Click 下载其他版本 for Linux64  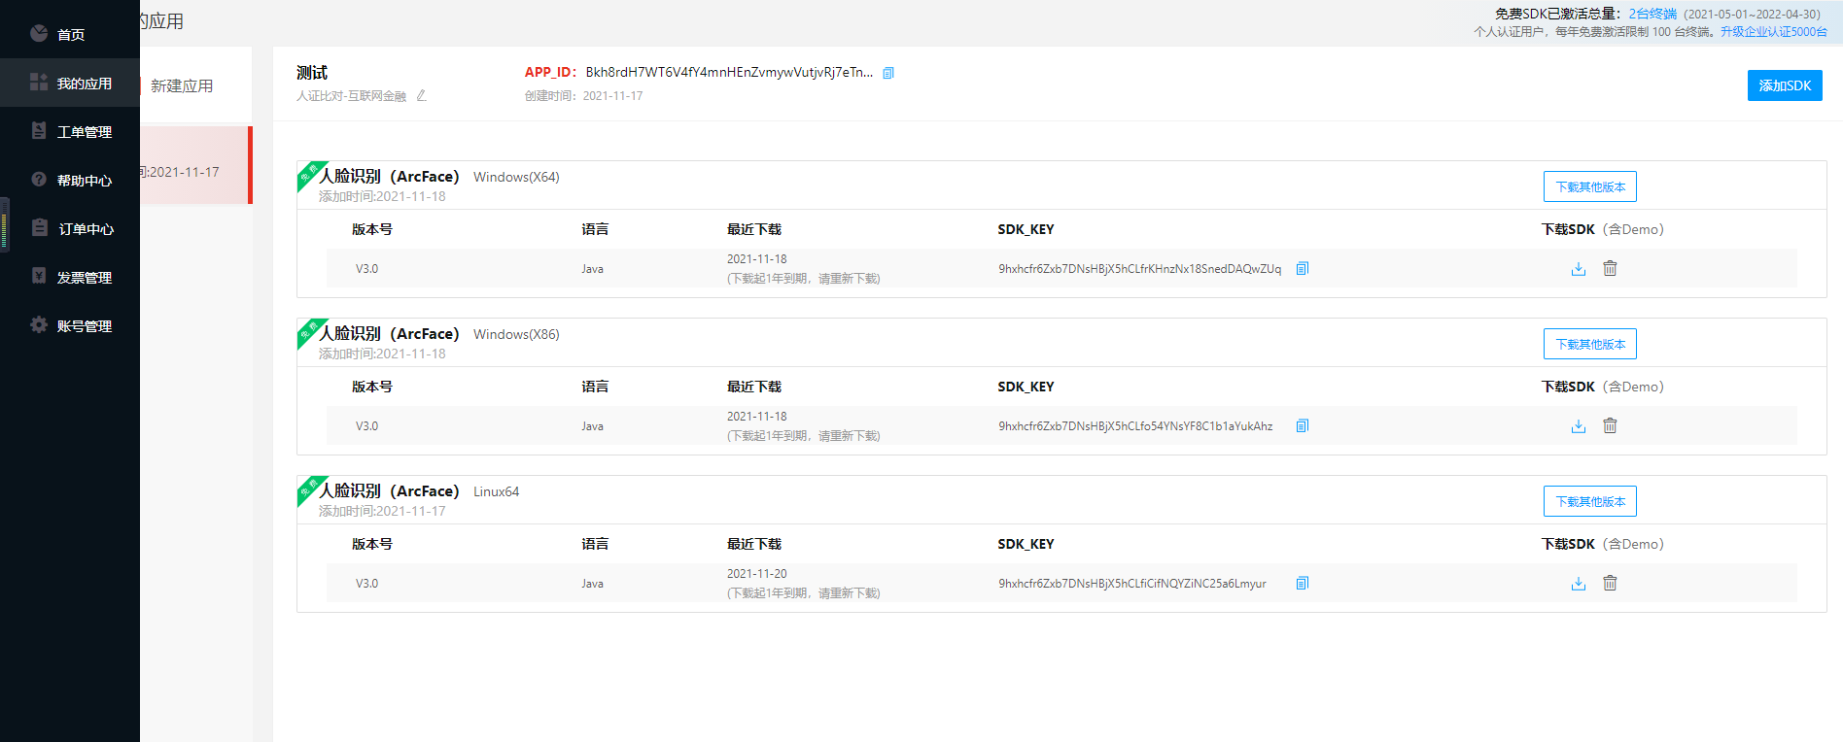point(1589,501)
